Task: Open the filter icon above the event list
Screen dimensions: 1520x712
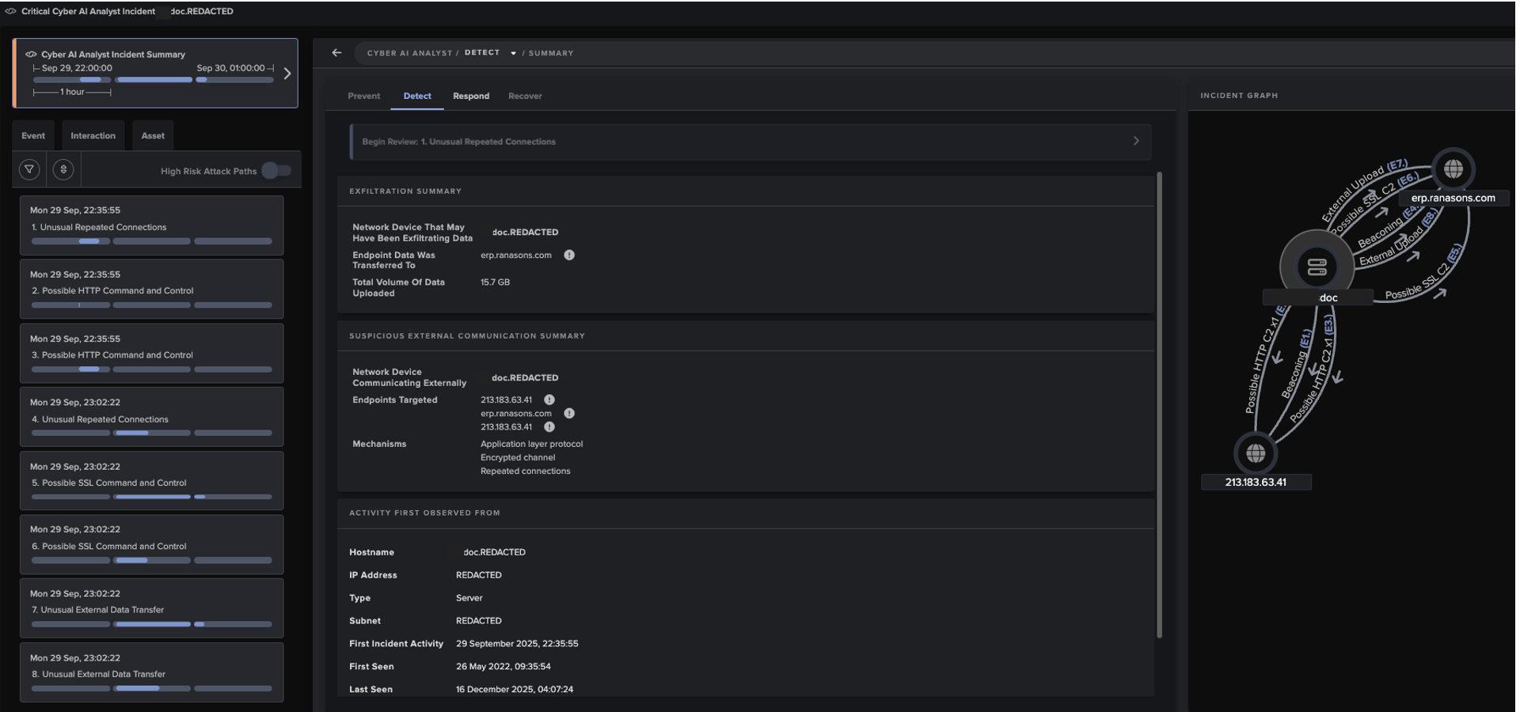Action: click(x=30, y=169)
